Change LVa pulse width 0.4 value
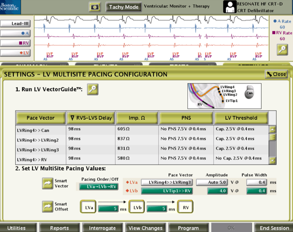This screenshot has height=232, width=293. pos(257,182)
